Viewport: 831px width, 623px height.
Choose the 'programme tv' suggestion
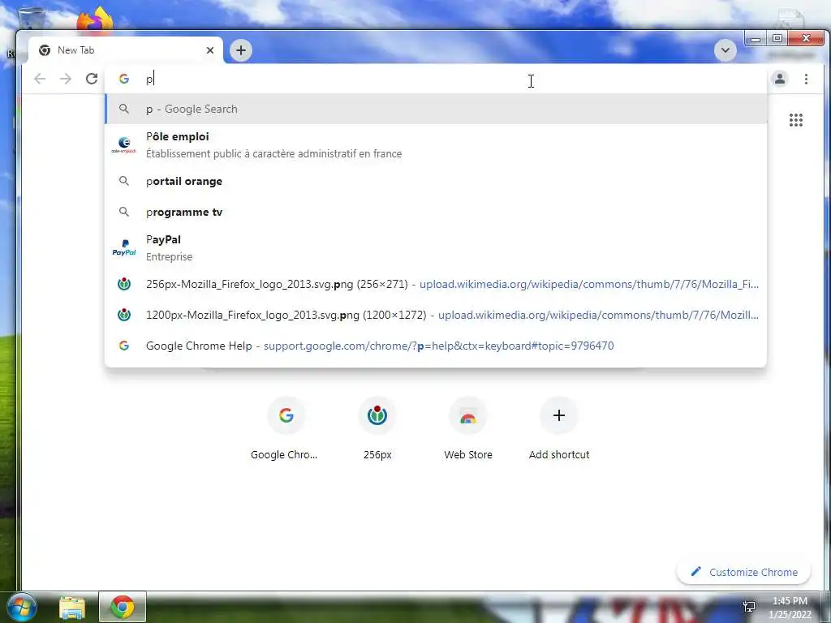[x=436, y=212]
